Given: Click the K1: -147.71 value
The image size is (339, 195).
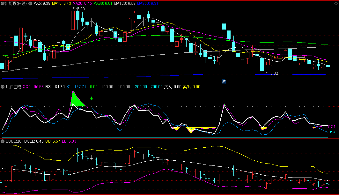Looking at the screenshot, I should point(76,87).
